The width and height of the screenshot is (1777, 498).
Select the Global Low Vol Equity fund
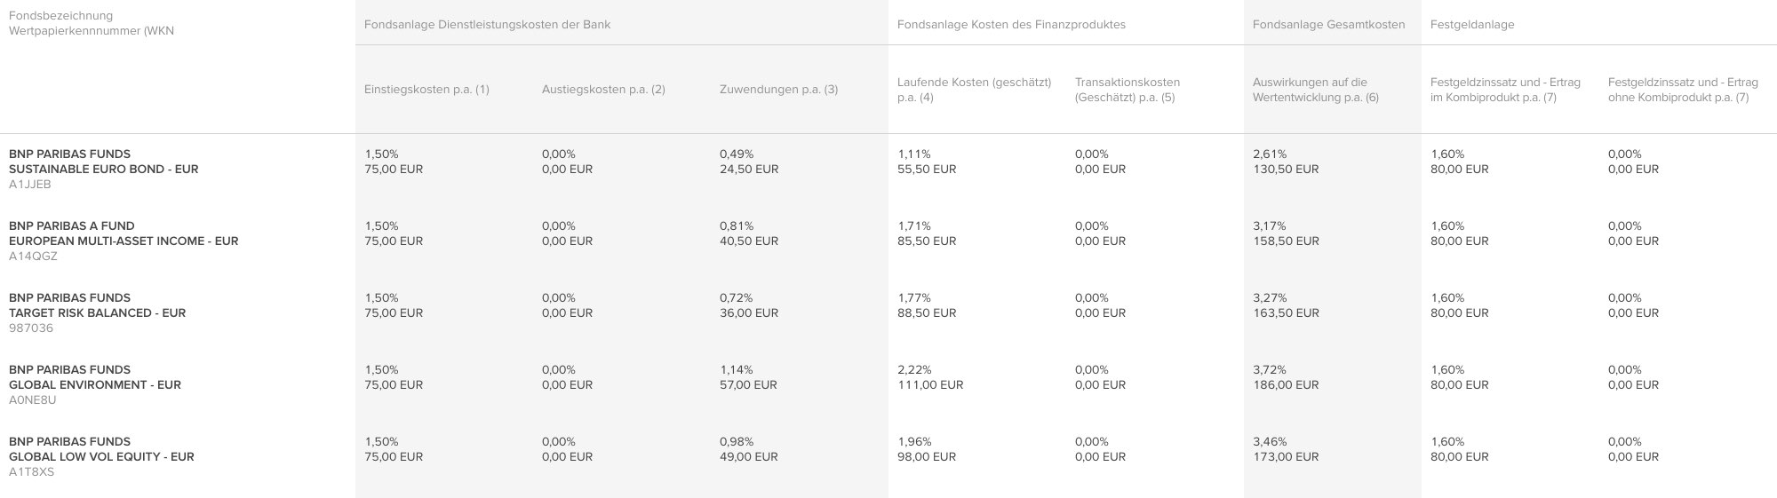click(101, 449)
